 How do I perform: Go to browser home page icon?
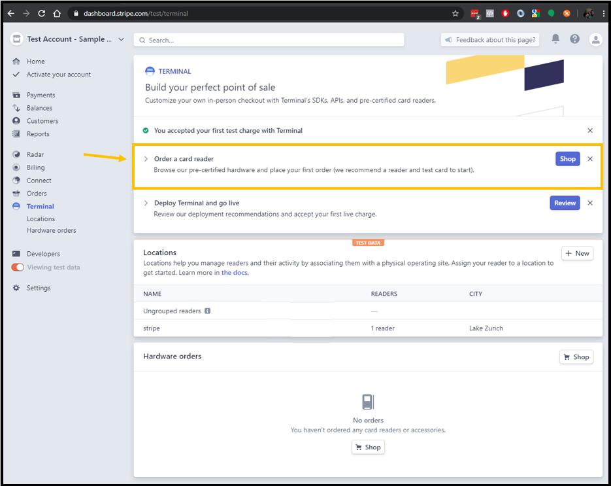[57, 13]
